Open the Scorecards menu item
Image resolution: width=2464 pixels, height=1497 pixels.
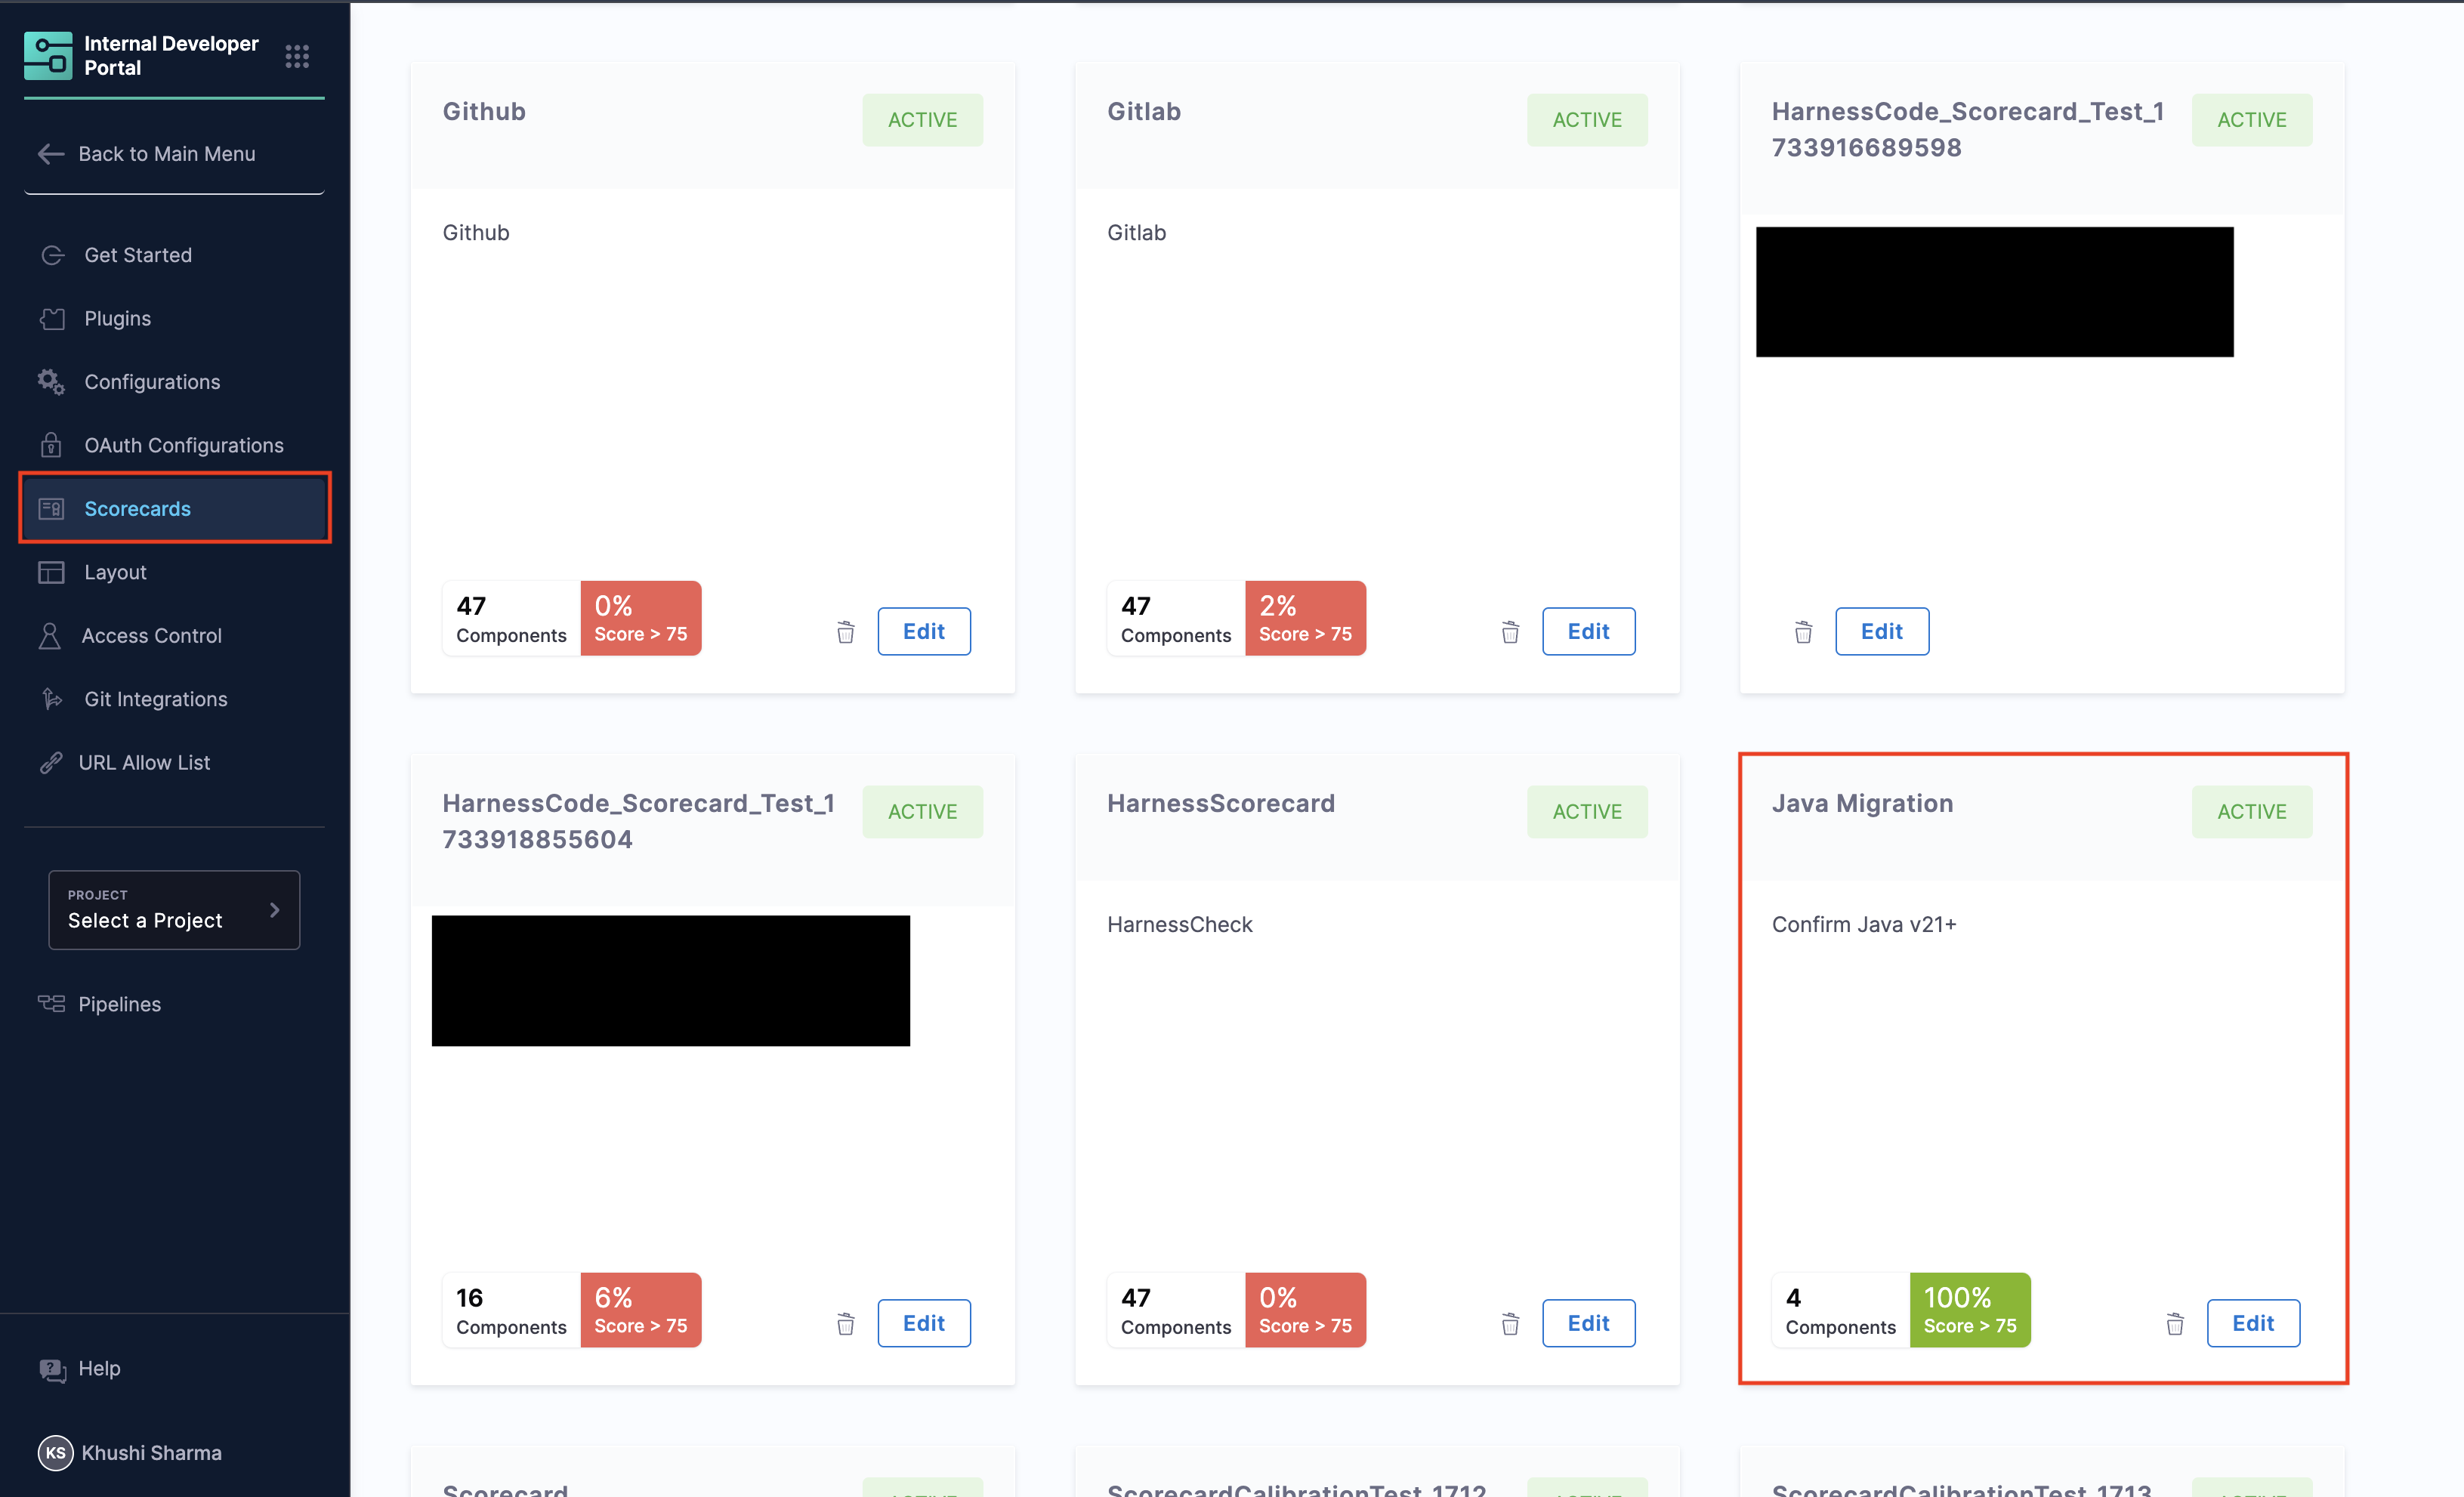pos(137,508)
